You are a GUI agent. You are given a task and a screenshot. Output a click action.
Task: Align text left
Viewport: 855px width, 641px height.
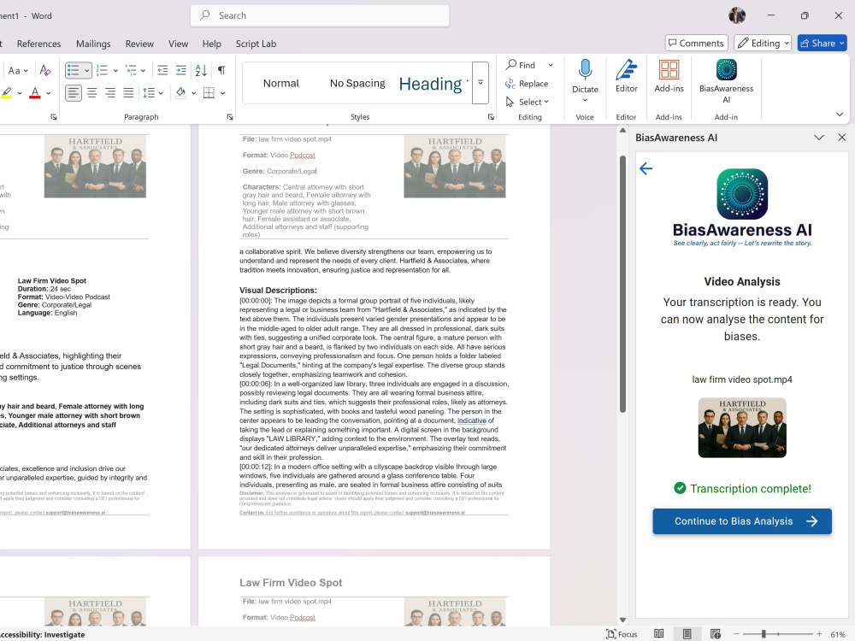click(73, 93)
